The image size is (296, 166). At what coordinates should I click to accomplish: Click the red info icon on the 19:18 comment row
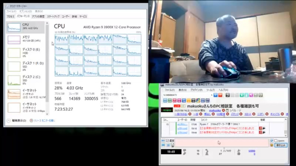(261, 128)
